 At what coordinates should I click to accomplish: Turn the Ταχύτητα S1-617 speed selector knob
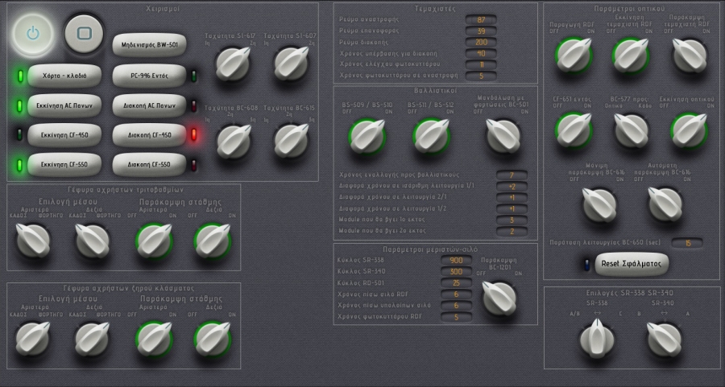pos(234,63)
